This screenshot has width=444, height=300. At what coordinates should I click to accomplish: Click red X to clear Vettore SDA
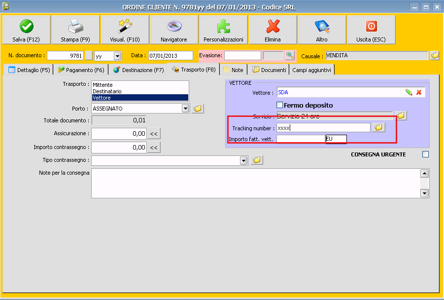419,92
